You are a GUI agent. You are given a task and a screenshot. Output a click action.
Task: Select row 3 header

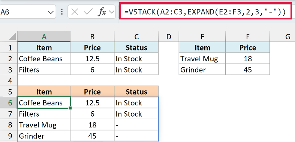point(9,70)
